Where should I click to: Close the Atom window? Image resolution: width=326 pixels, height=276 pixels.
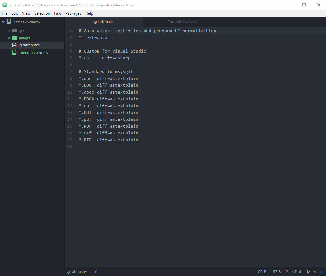pos(319,5)
